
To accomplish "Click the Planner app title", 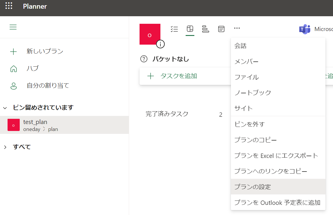I will (x=35, y=6).
